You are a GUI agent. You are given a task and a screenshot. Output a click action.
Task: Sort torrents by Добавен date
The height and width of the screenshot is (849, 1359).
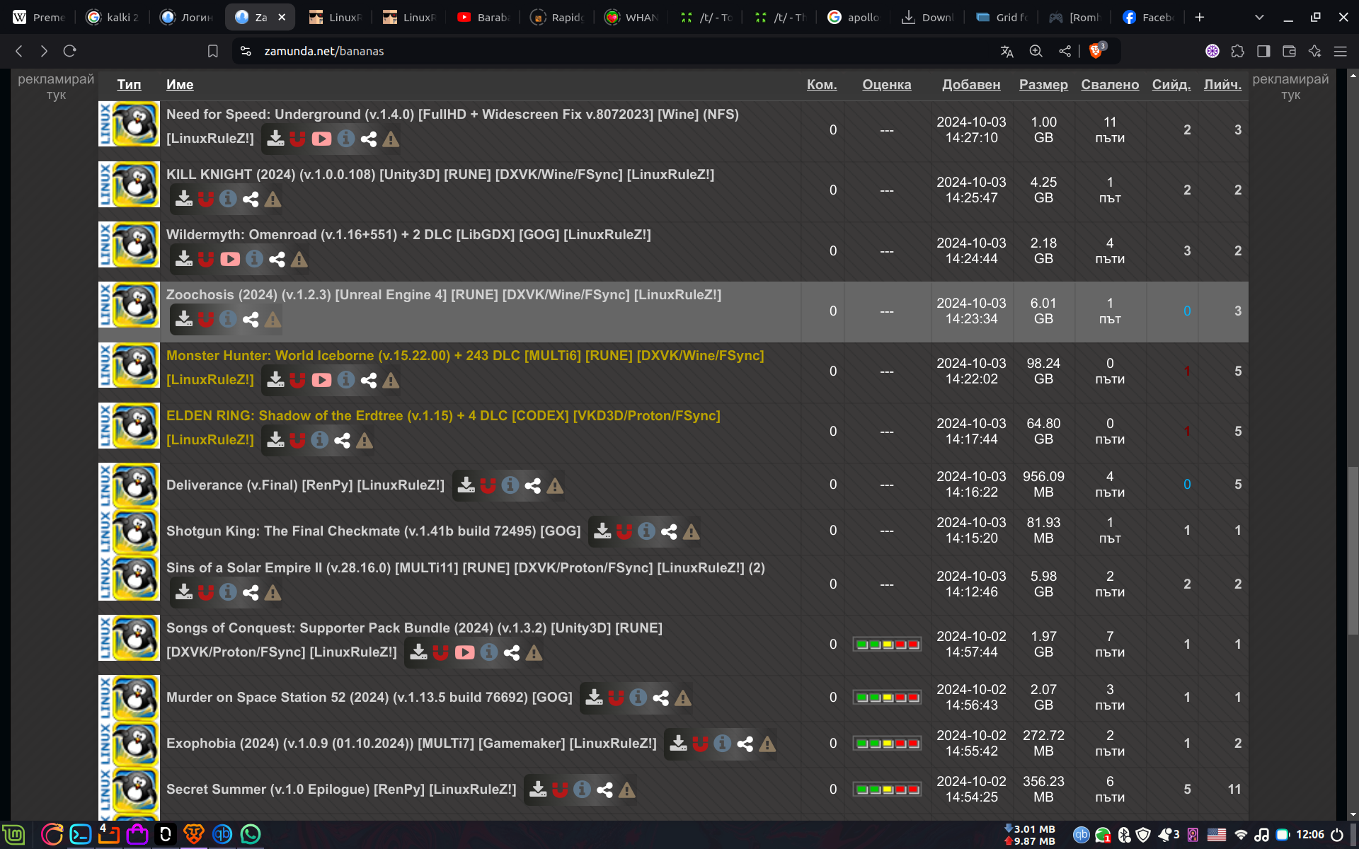point(971,84)
